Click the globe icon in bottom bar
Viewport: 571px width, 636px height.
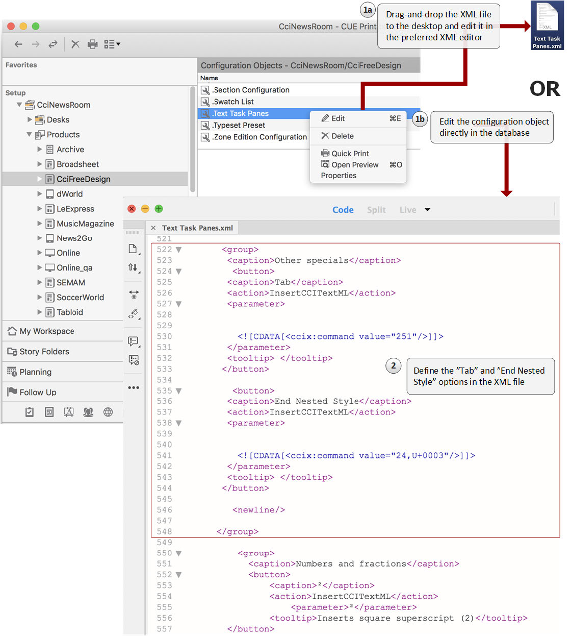click(108, 412)
